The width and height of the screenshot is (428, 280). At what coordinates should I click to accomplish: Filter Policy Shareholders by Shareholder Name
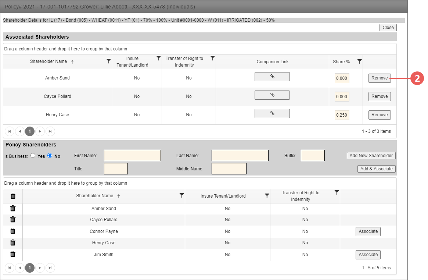181,195
